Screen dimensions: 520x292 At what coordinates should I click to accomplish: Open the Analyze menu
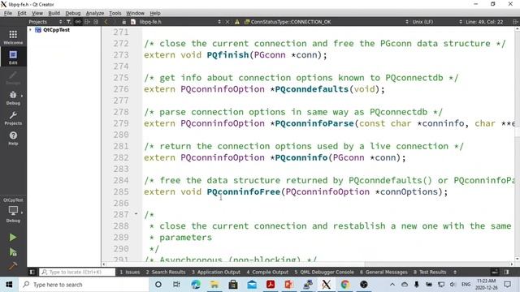(95, 13)
